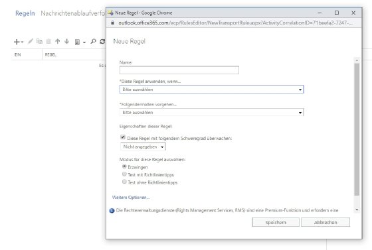Viewport: 372px width, 250px height.
Task: Move rule up with the up arrow
Action: [57, 41]
